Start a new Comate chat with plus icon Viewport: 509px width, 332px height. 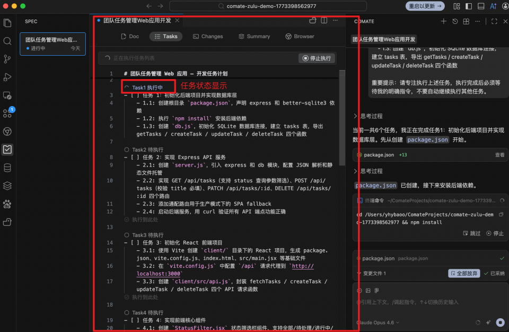click(443, 21)
